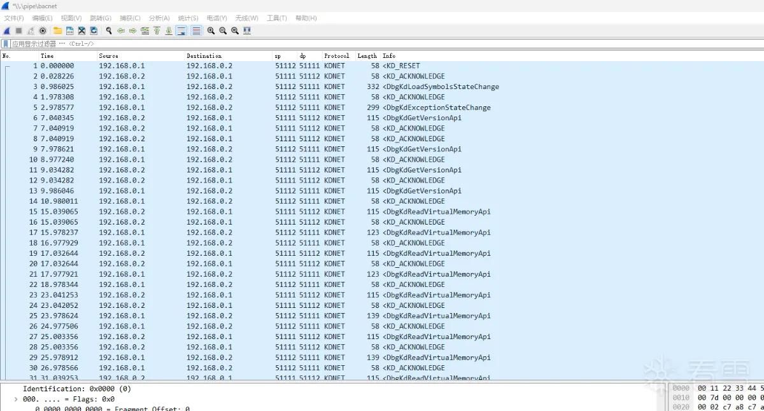Viewport: 764px width, 411px height.
Task: Reload the capture file icon
Action: [94, 31]
